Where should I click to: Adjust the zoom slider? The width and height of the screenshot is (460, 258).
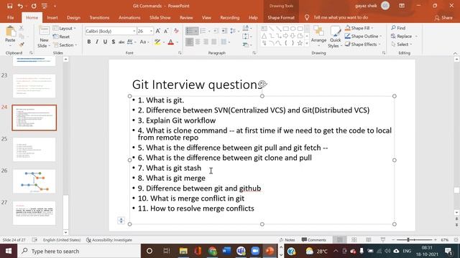coord(408,240)
